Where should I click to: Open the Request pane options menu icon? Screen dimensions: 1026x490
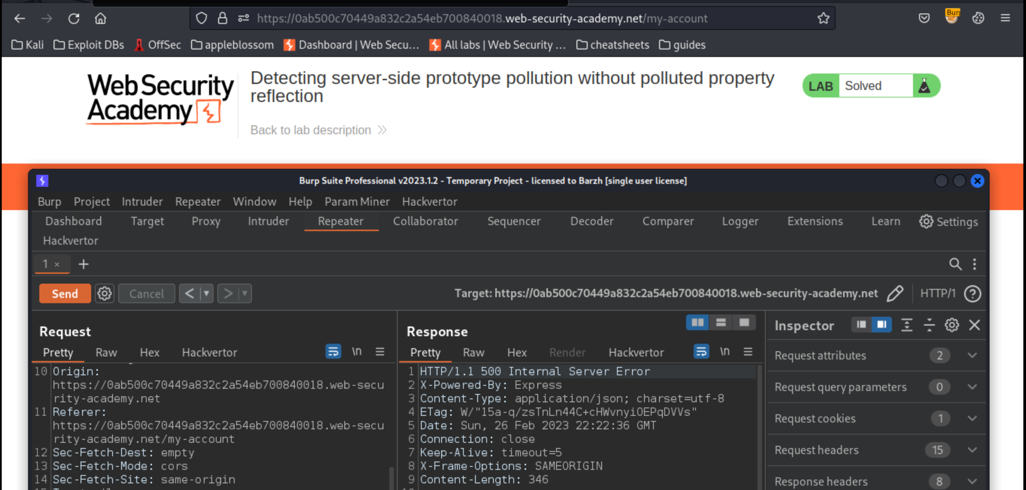[380, 352]
